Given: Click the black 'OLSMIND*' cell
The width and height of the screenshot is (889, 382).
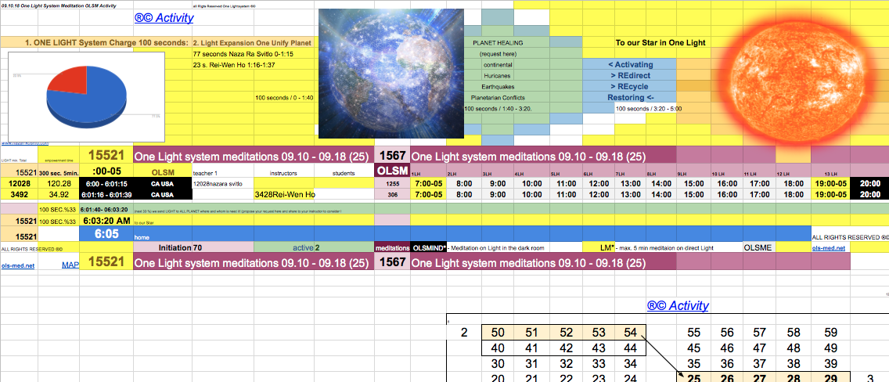Looking at the screenshot, I should [x=428, y=247].
